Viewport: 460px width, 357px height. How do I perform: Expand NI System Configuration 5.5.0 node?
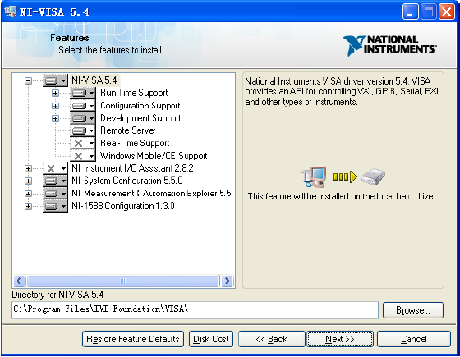(28, 181)
